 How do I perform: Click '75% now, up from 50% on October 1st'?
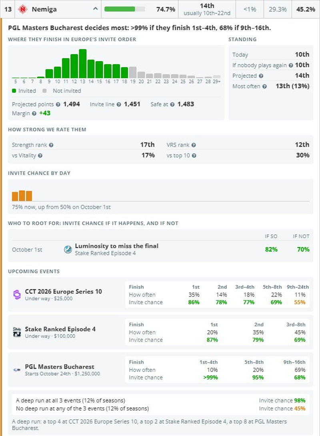click(61, 207)
